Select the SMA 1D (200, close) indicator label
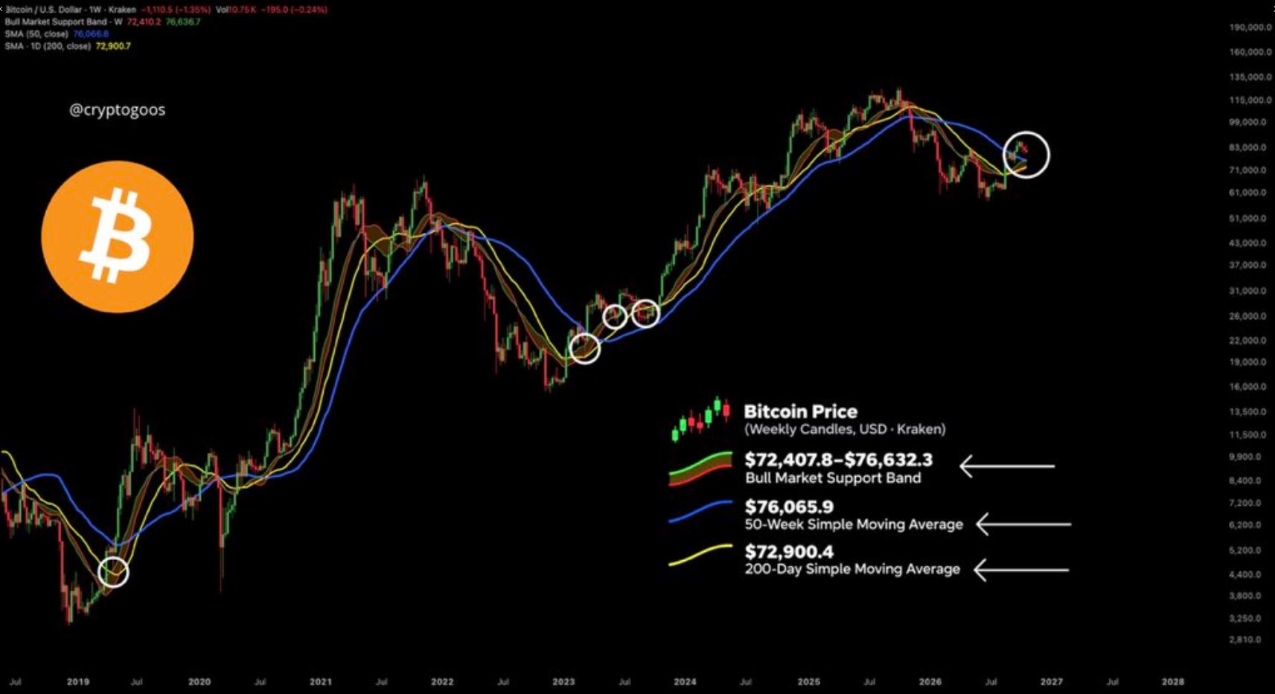Screen dimensions: 1275x694 click(x=48, y=46)
